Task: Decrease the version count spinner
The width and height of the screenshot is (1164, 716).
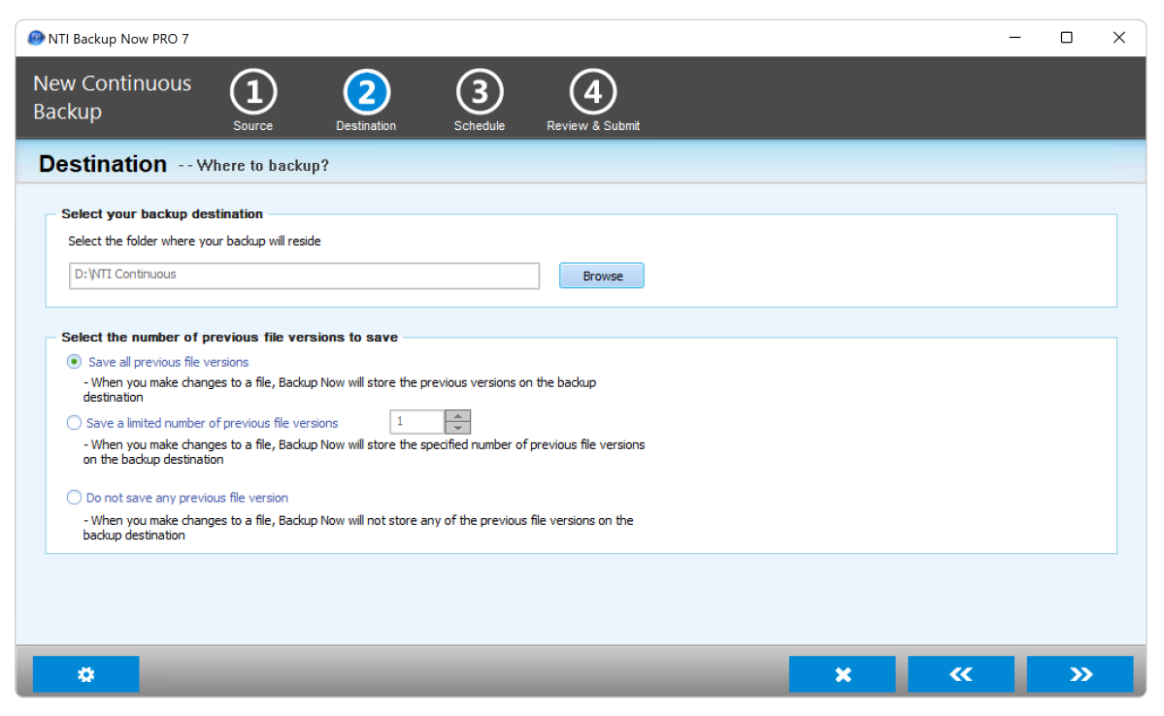Action: (458, 428)
